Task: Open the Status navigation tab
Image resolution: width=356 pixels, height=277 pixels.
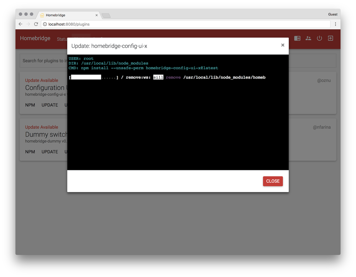Action: [x=62, y=39]
